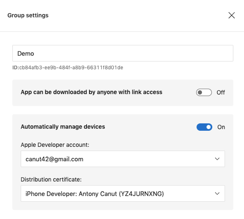Image resolution: width=244 pixels, height=219 pixels.
Task: Open the Apple Developer account dropdown
Action: click(123, 159)
